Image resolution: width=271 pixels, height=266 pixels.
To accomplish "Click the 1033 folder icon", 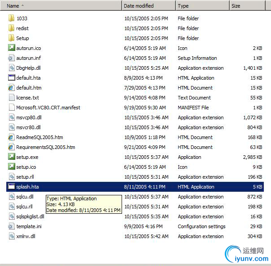I will click(x=11, y=18).
